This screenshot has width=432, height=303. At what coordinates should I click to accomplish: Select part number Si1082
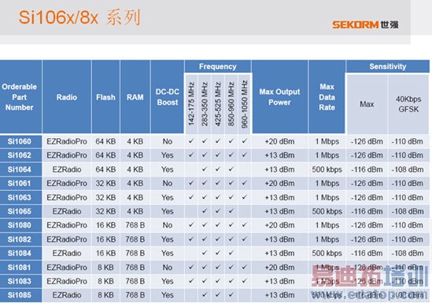click(x=20, y=239)
